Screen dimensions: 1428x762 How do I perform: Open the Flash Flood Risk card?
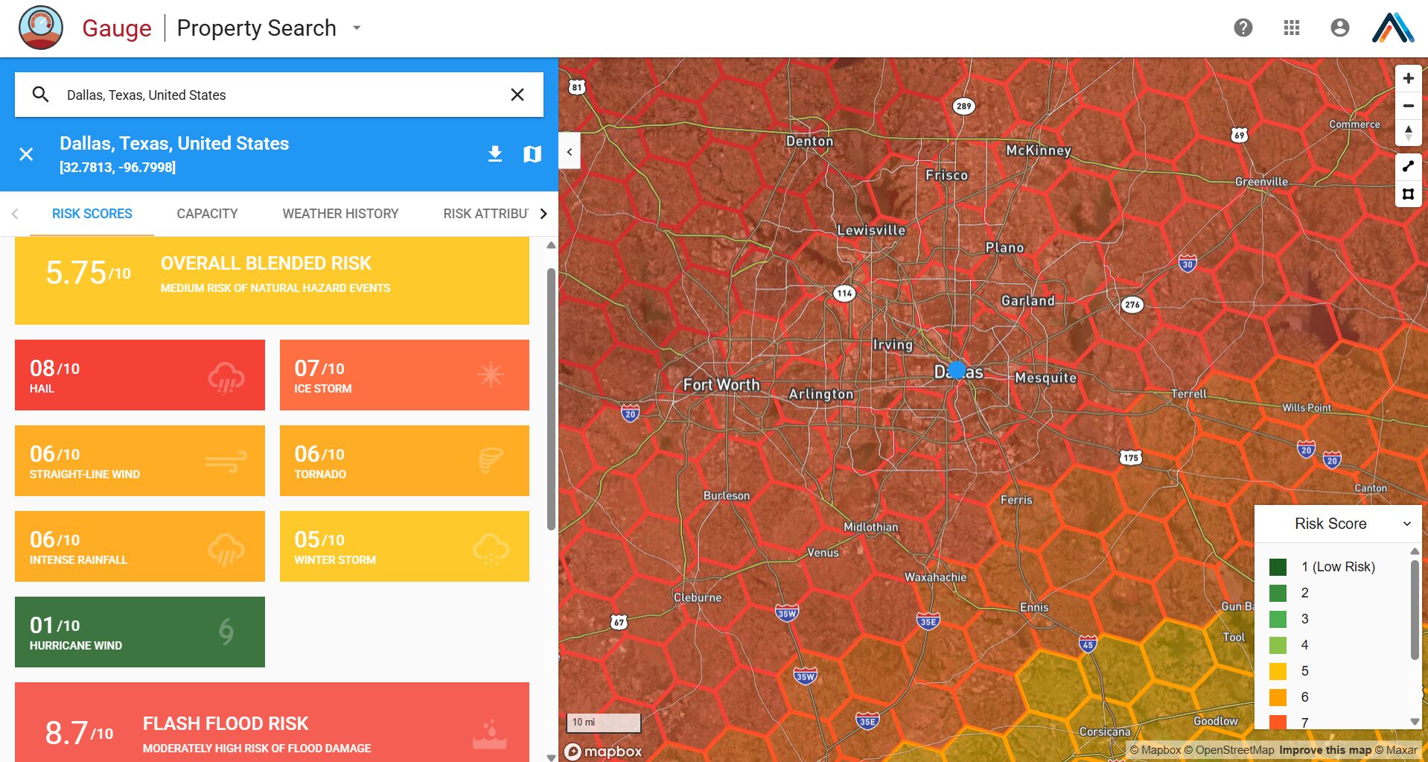272,722
